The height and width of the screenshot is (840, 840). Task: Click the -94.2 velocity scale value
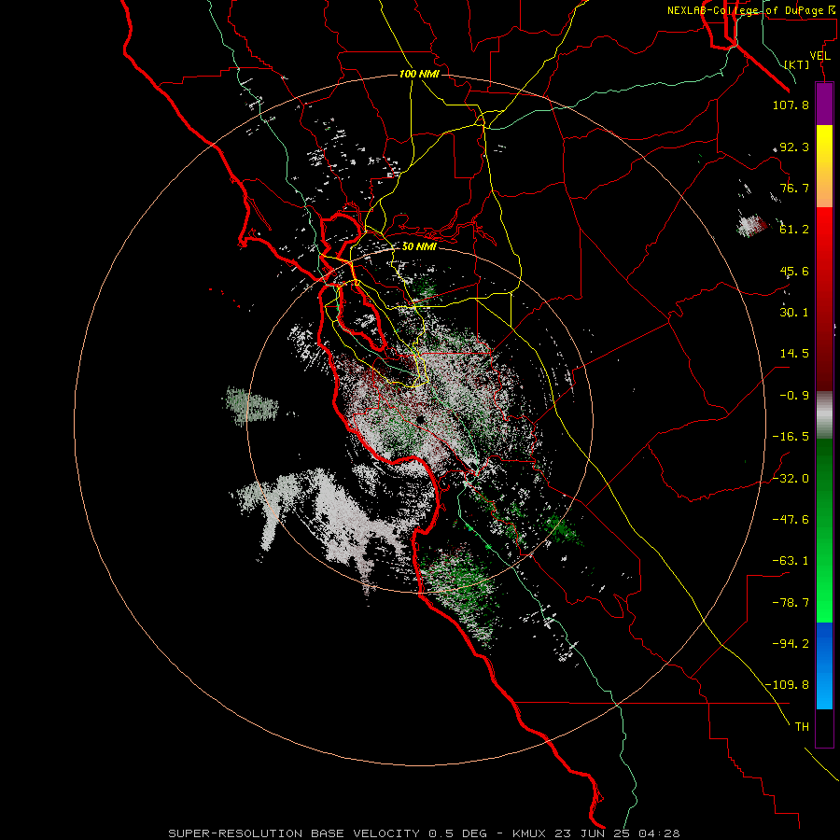pos(791,643)
